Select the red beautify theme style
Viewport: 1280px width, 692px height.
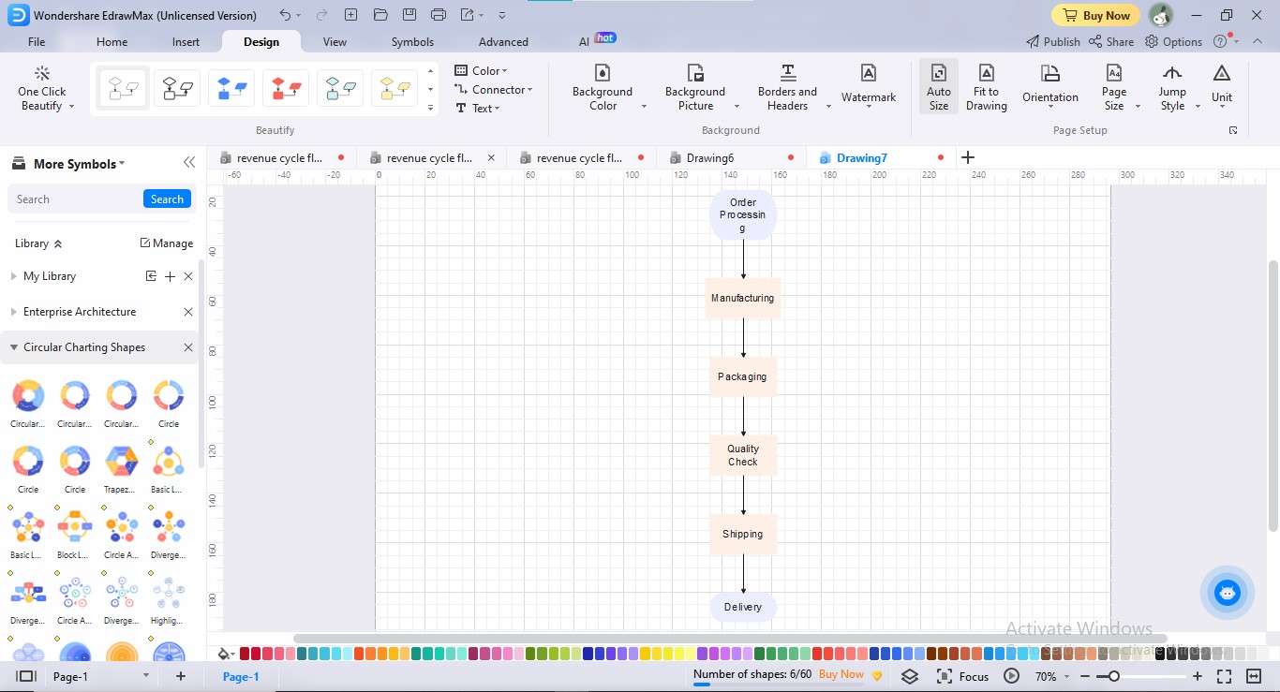point(286,89)
